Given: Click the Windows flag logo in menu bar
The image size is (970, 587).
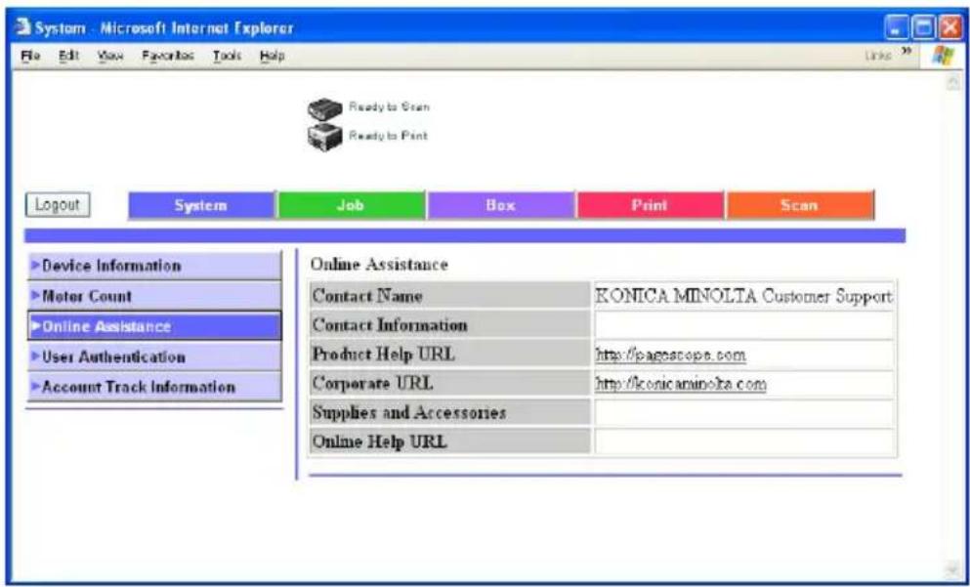Looking at the screenshot, I should coord(944,56).
